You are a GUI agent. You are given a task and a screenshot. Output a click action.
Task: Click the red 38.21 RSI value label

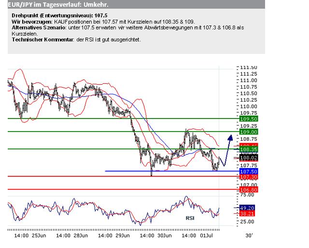(247, 214)
